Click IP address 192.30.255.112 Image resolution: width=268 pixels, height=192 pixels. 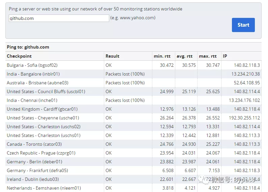click(244, 118)
